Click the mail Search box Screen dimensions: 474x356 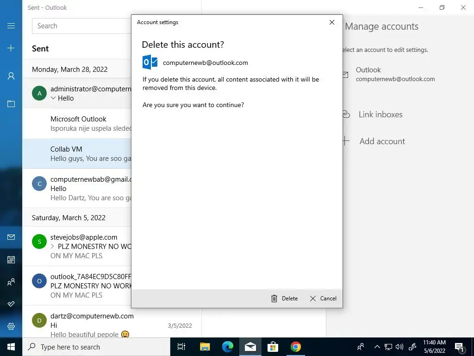pos(81,26)
